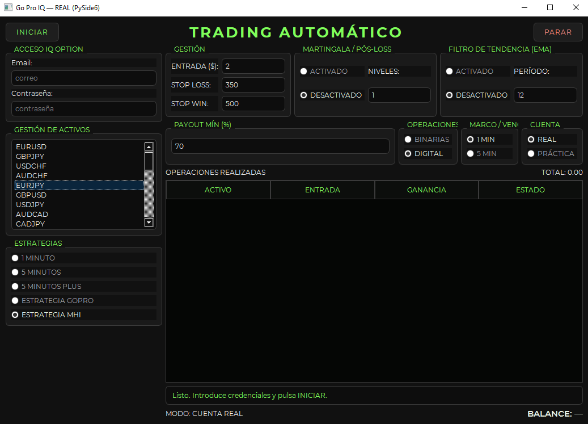The height and width of the screenshot is (424, 588).
Task: Click asset list scroll up arrow
Action: click(149, 146)
